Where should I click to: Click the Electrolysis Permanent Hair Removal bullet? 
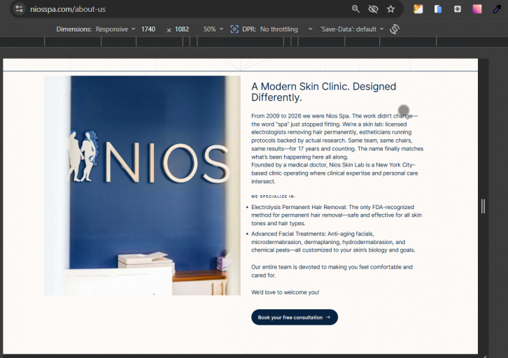click(x=337, y=215)
